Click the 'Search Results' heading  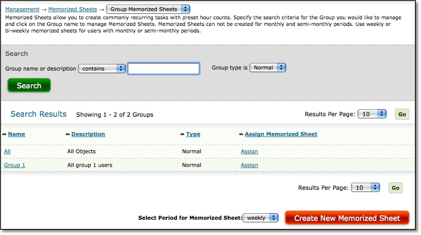point(39,114)
